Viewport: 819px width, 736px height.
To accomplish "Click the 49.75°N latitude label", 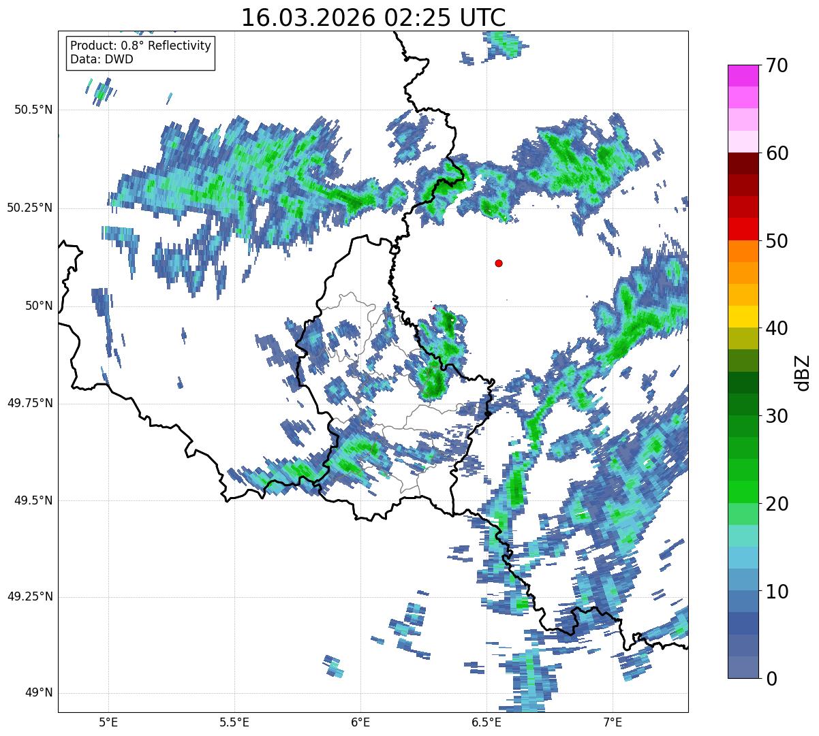I will click(x=30, y=403).
